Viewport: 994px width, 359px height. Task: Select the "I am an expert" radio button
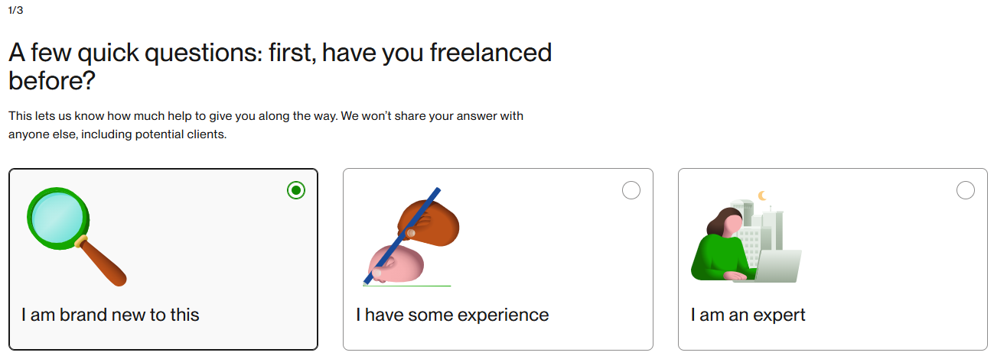point(966,190)
